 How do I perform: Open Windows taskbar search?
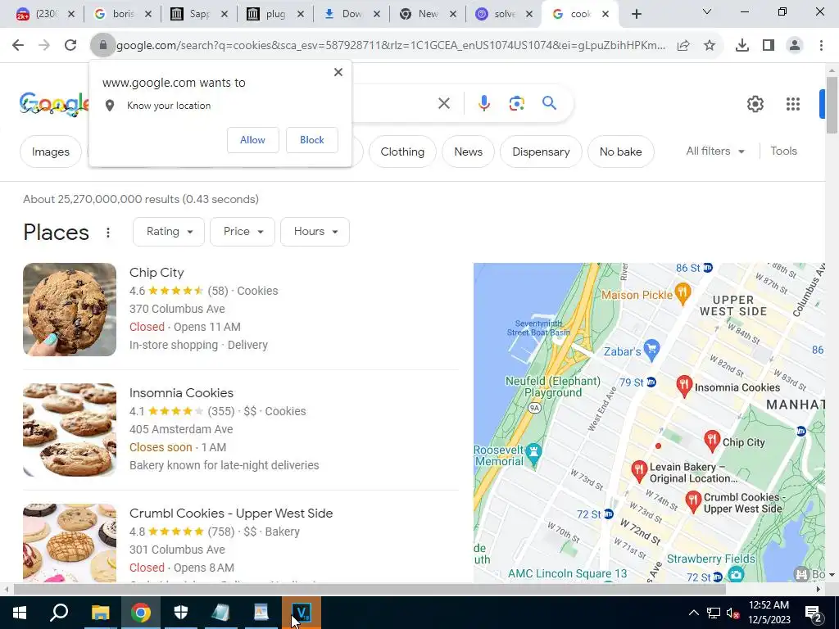click(59, 613)
